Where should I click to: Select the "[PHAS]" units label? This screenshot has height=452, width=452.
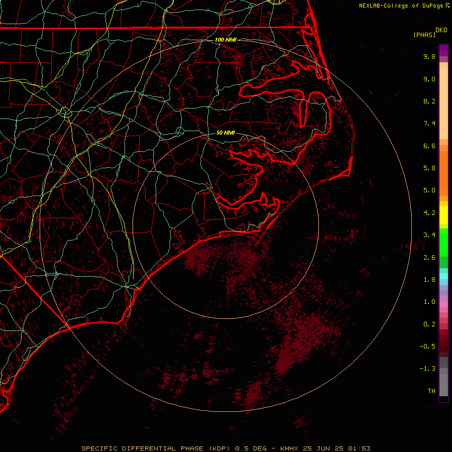tap(424, 35)
